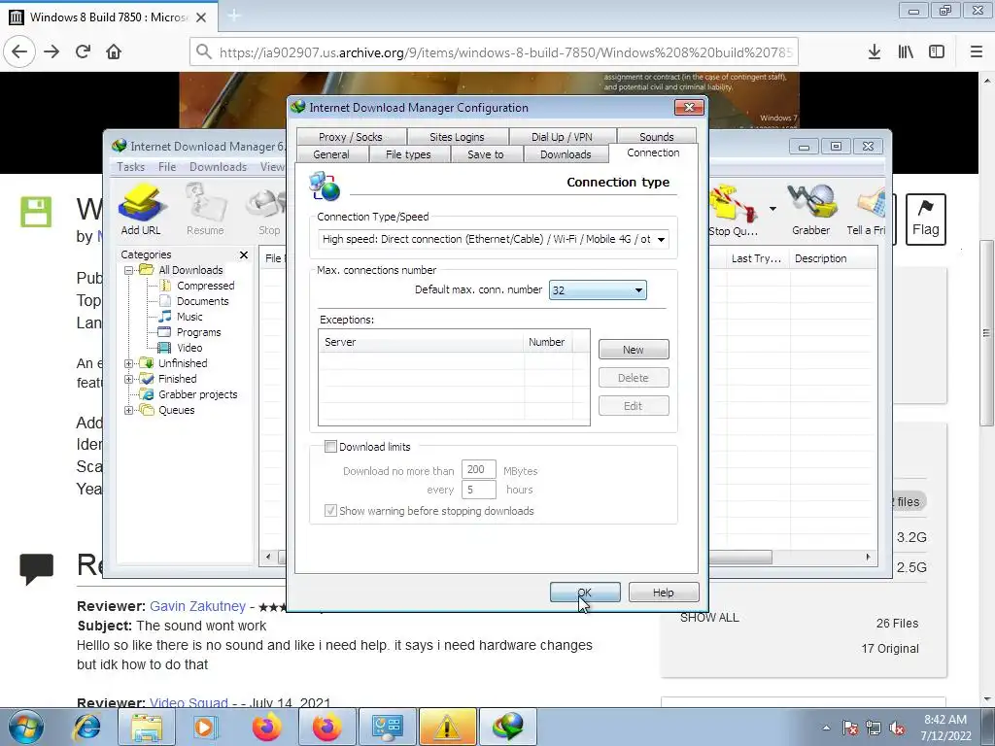Image resolution: width=995 pixels, height=746 pixels.
Task: Click the Server column header
Action: (x=422, y=342)
